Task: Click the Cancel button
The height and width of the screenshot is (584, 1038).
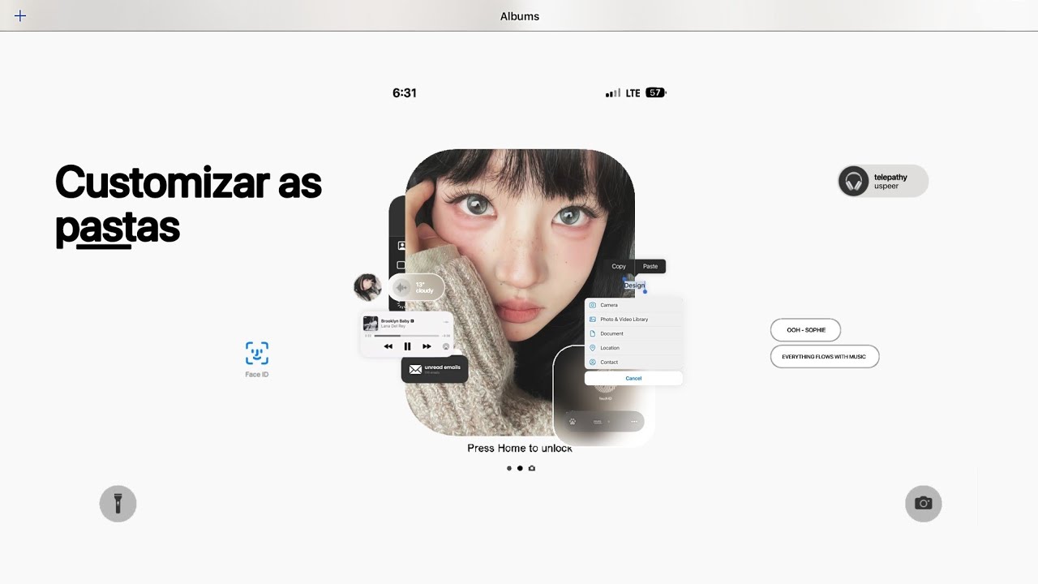Action: tap(633, 378)
